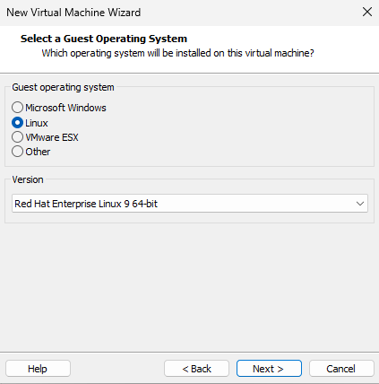The image size is (379, 384).
Task: Close the New Virtual Machine Wizard window
Action: [367, 12]
